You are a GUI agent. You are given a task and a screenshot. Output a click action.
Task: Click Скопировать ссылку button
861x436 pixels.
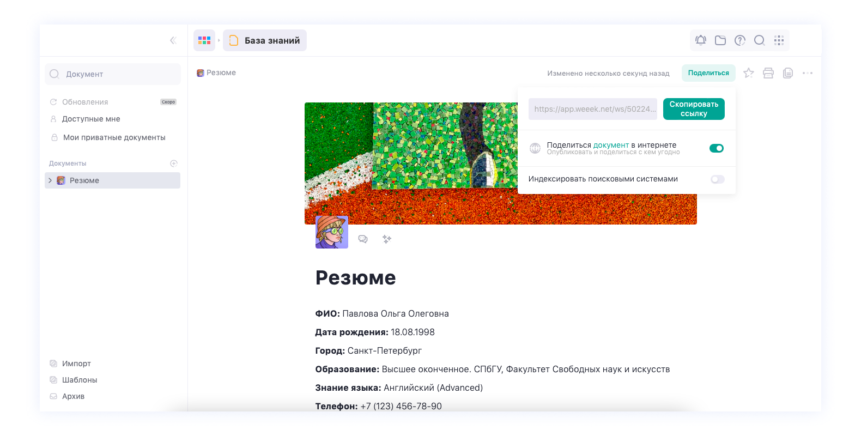click(694, 109)
